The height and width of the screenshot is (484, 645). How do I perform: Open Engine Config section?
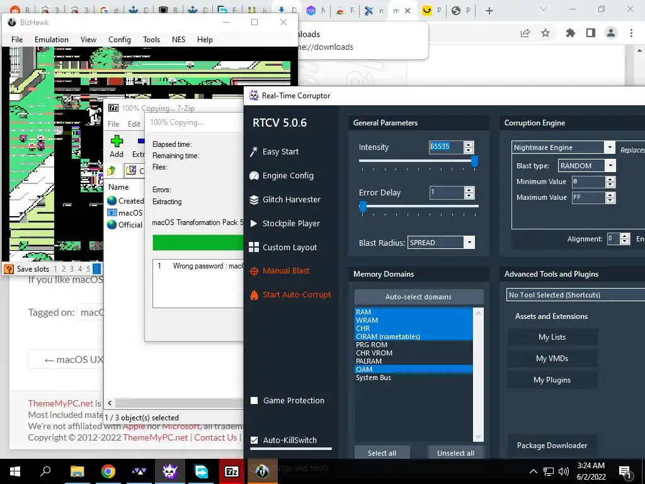[x=282, y=176]
